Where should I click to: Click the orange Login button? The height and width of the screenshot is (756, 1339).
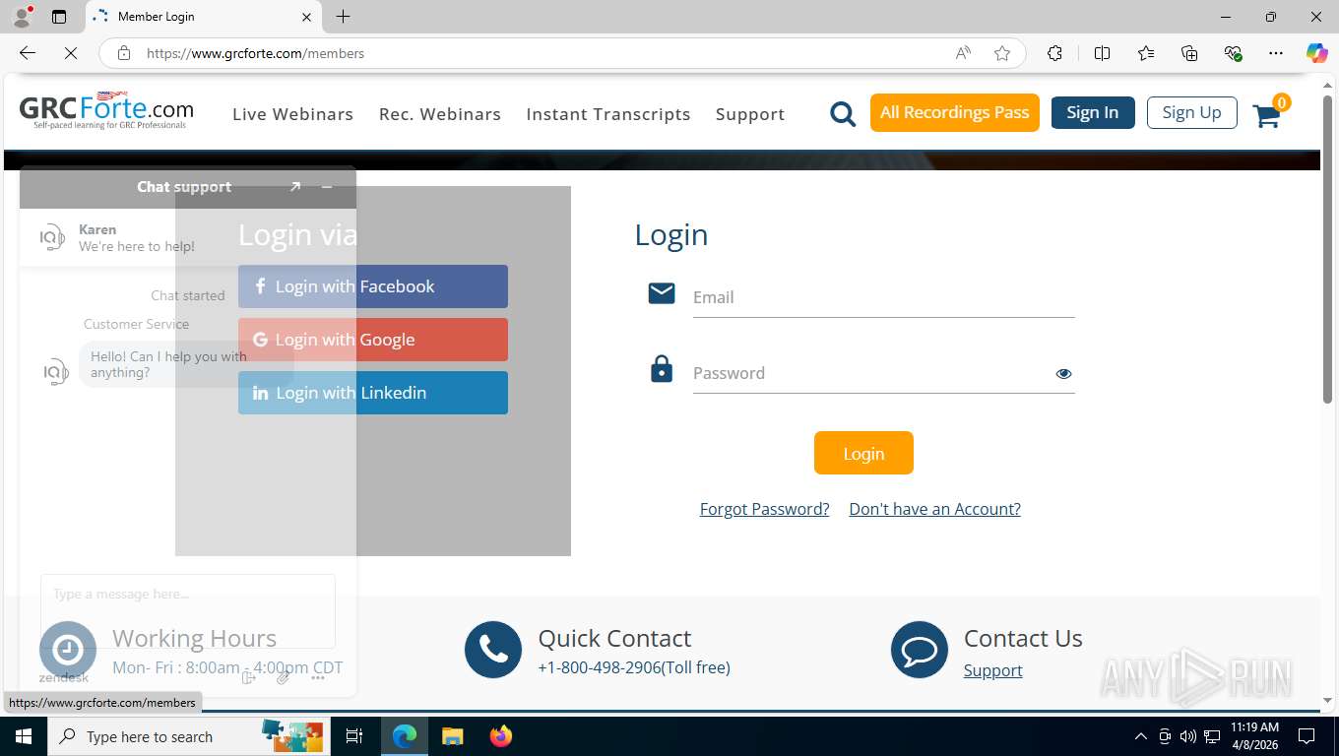tap(863, 453)
